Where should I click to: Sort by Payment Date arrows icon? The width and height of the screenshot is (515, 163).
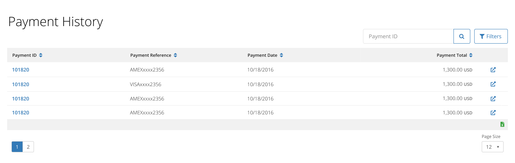coord(281,55)
